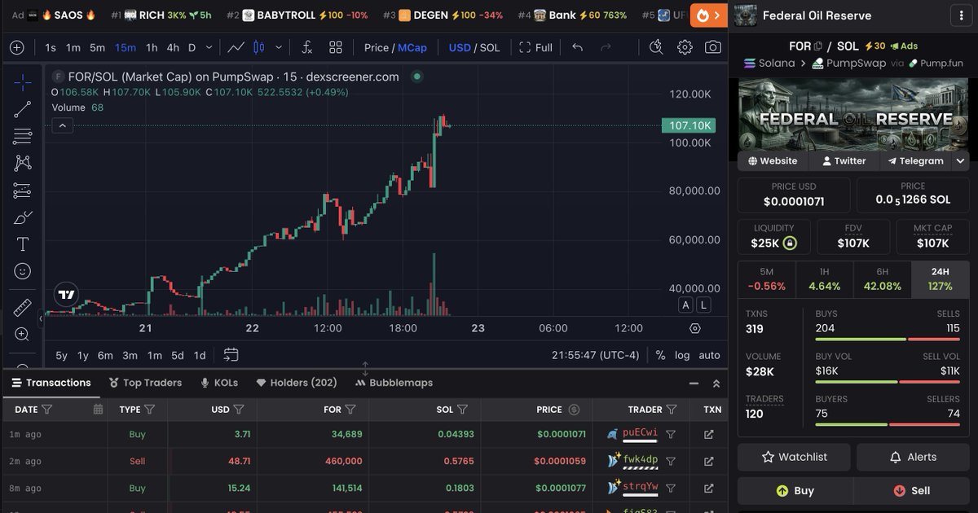Open the date picker in DATE column
This screenshot has height=513, width=978.
99,410
